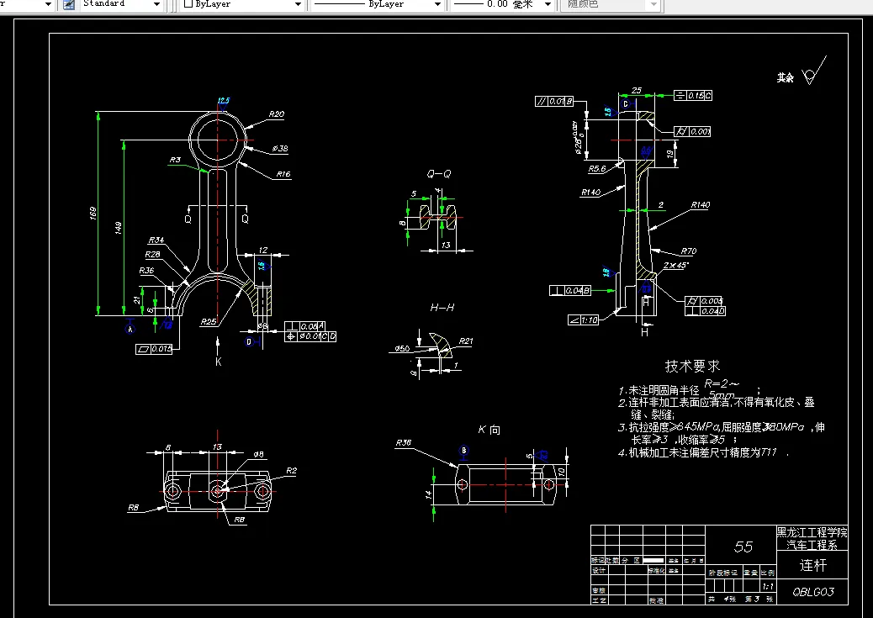Image resolution: width=873 pixels, height=618 pixels.
Task: Select the ø50 diameter label
Action: coord(402,349)
